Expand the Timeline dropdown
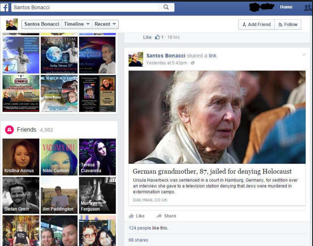 click(77, 24)
